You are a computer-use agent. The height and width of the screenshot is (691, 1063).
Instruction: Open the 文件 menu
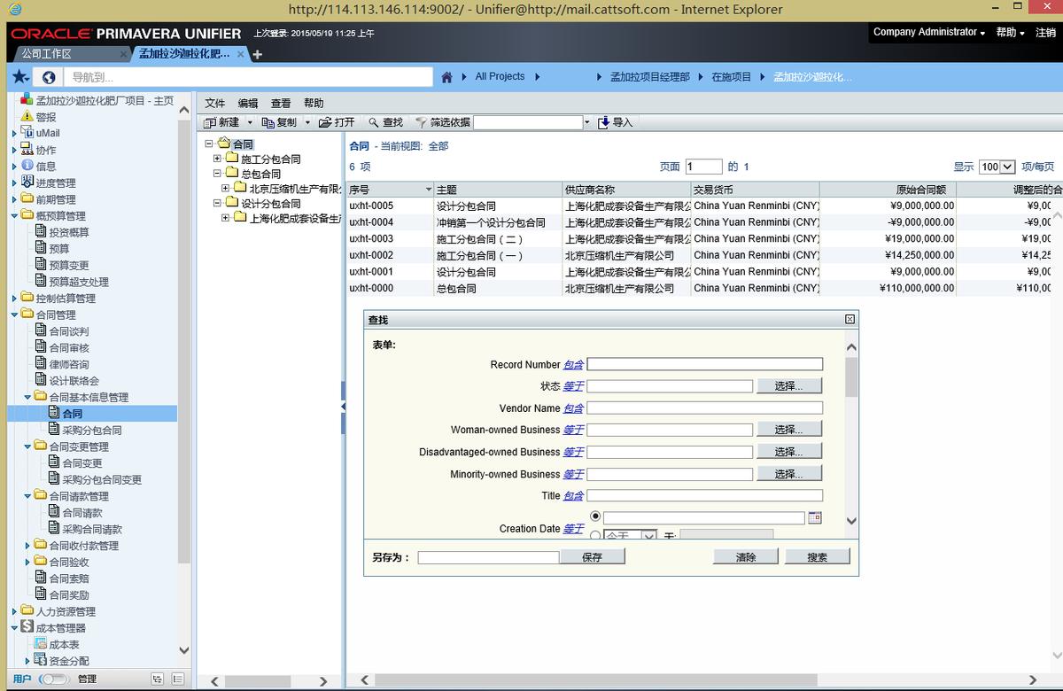point(213,102)
